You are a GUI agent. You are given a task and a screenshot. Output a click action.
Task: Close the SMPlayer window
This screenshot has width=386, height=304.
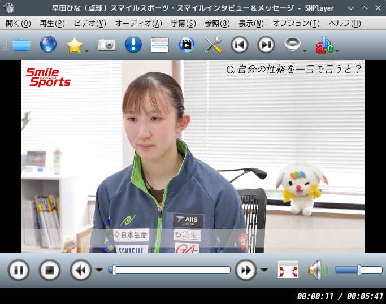pyautogui.click(x=378, y=8)
